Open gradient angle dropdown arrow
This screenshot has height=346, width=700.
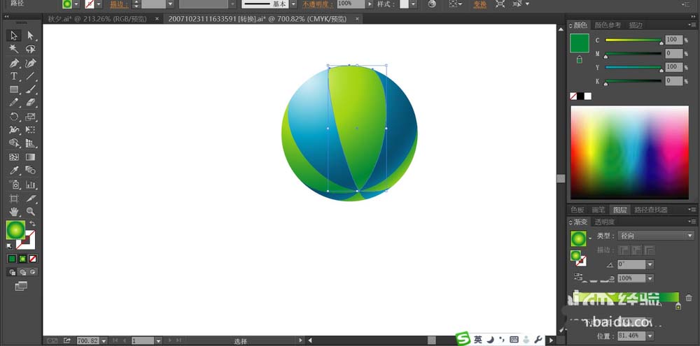coord(650,264)
